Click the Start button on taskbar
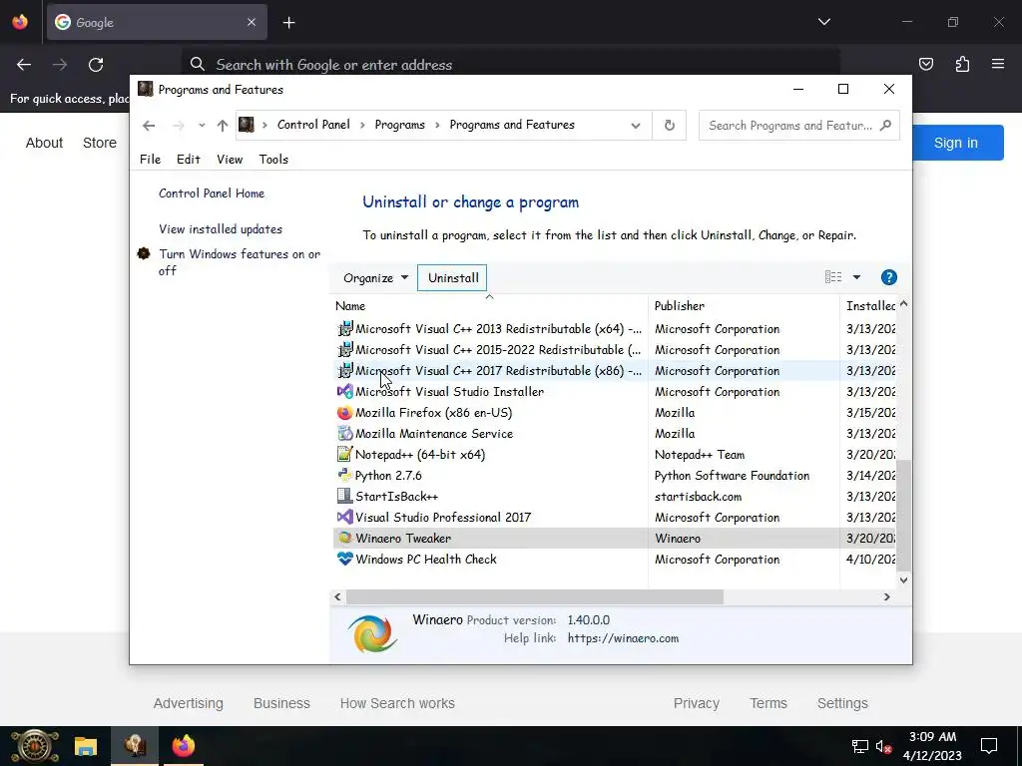 point(34,746)
